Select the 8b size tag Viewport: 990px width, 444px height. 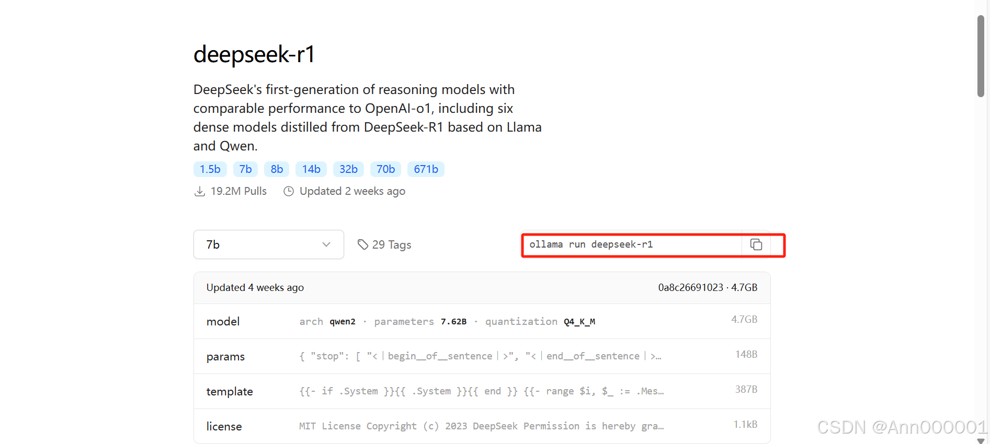pos(277,169)
